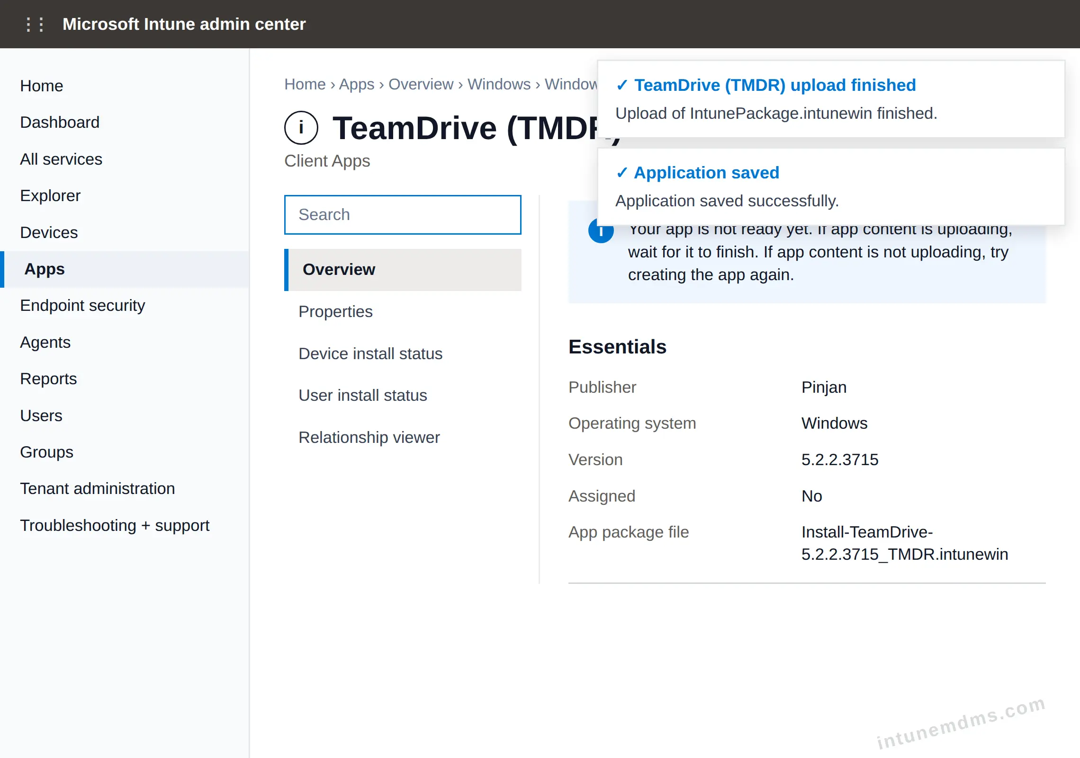Image resolution: width=1080 pixels, height=758 pixels.
Task: Click the Application saved notification title
Action: 706,173
